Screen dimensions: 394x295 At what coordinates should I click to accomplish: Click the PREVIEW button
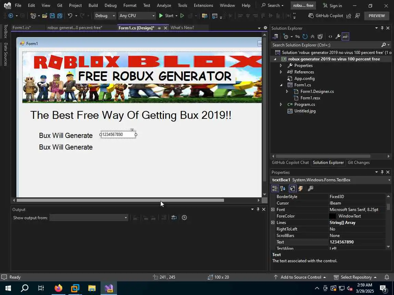point(377,16)
